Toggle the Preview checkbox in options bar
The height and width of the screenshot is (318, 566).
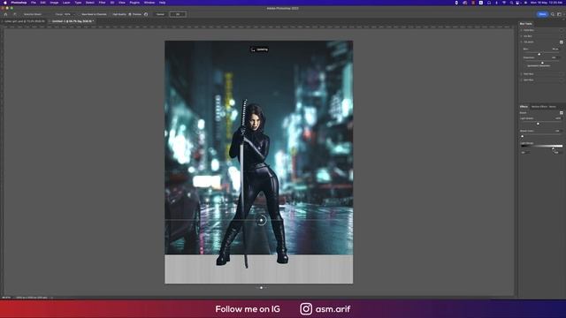click(x=130, y=14)
